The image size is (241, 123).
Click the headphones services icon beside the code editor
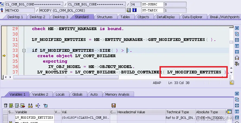pyautogui.click(x=237, y=58)
